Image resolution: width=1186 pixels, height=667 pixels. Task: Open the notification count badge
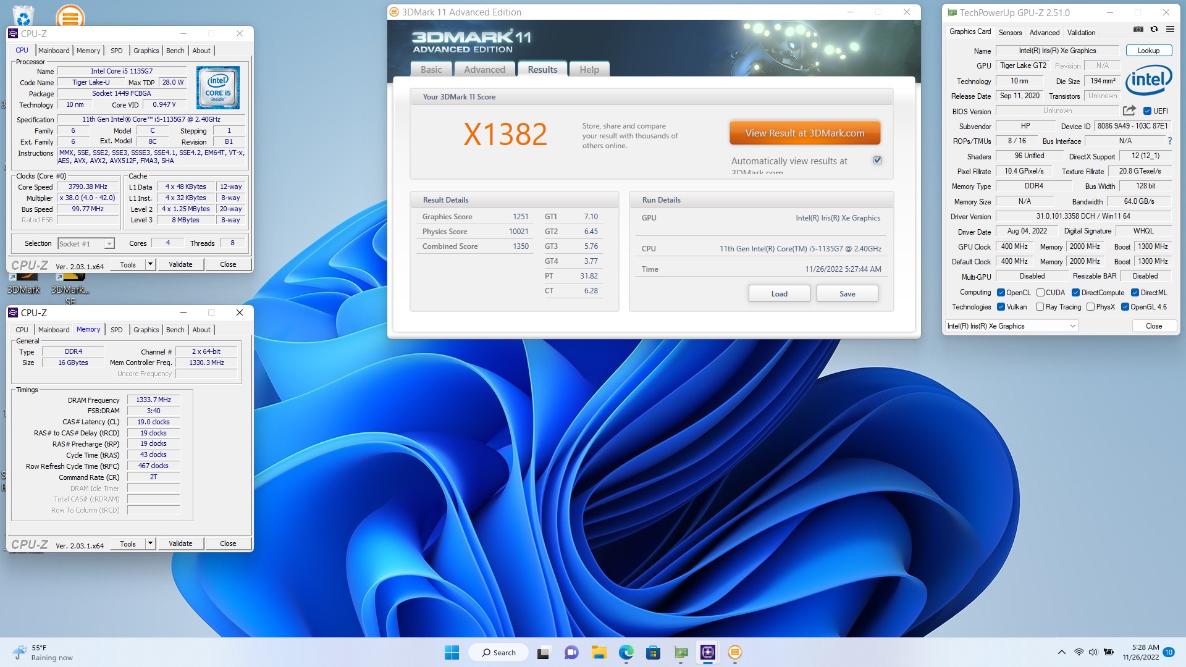point(1169,652)
